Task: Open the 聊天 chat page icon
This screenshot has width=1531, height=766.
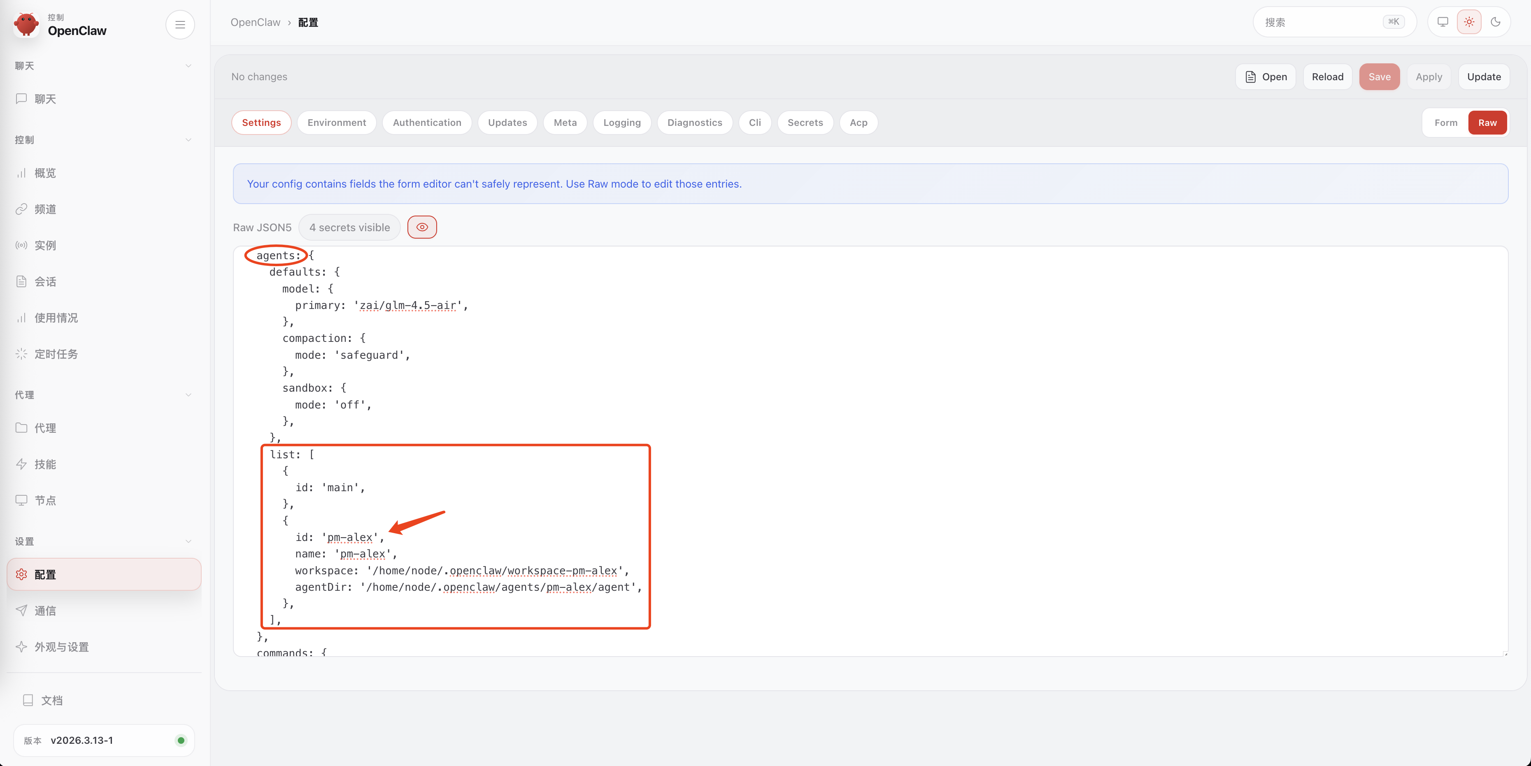Action: point(21,99)
